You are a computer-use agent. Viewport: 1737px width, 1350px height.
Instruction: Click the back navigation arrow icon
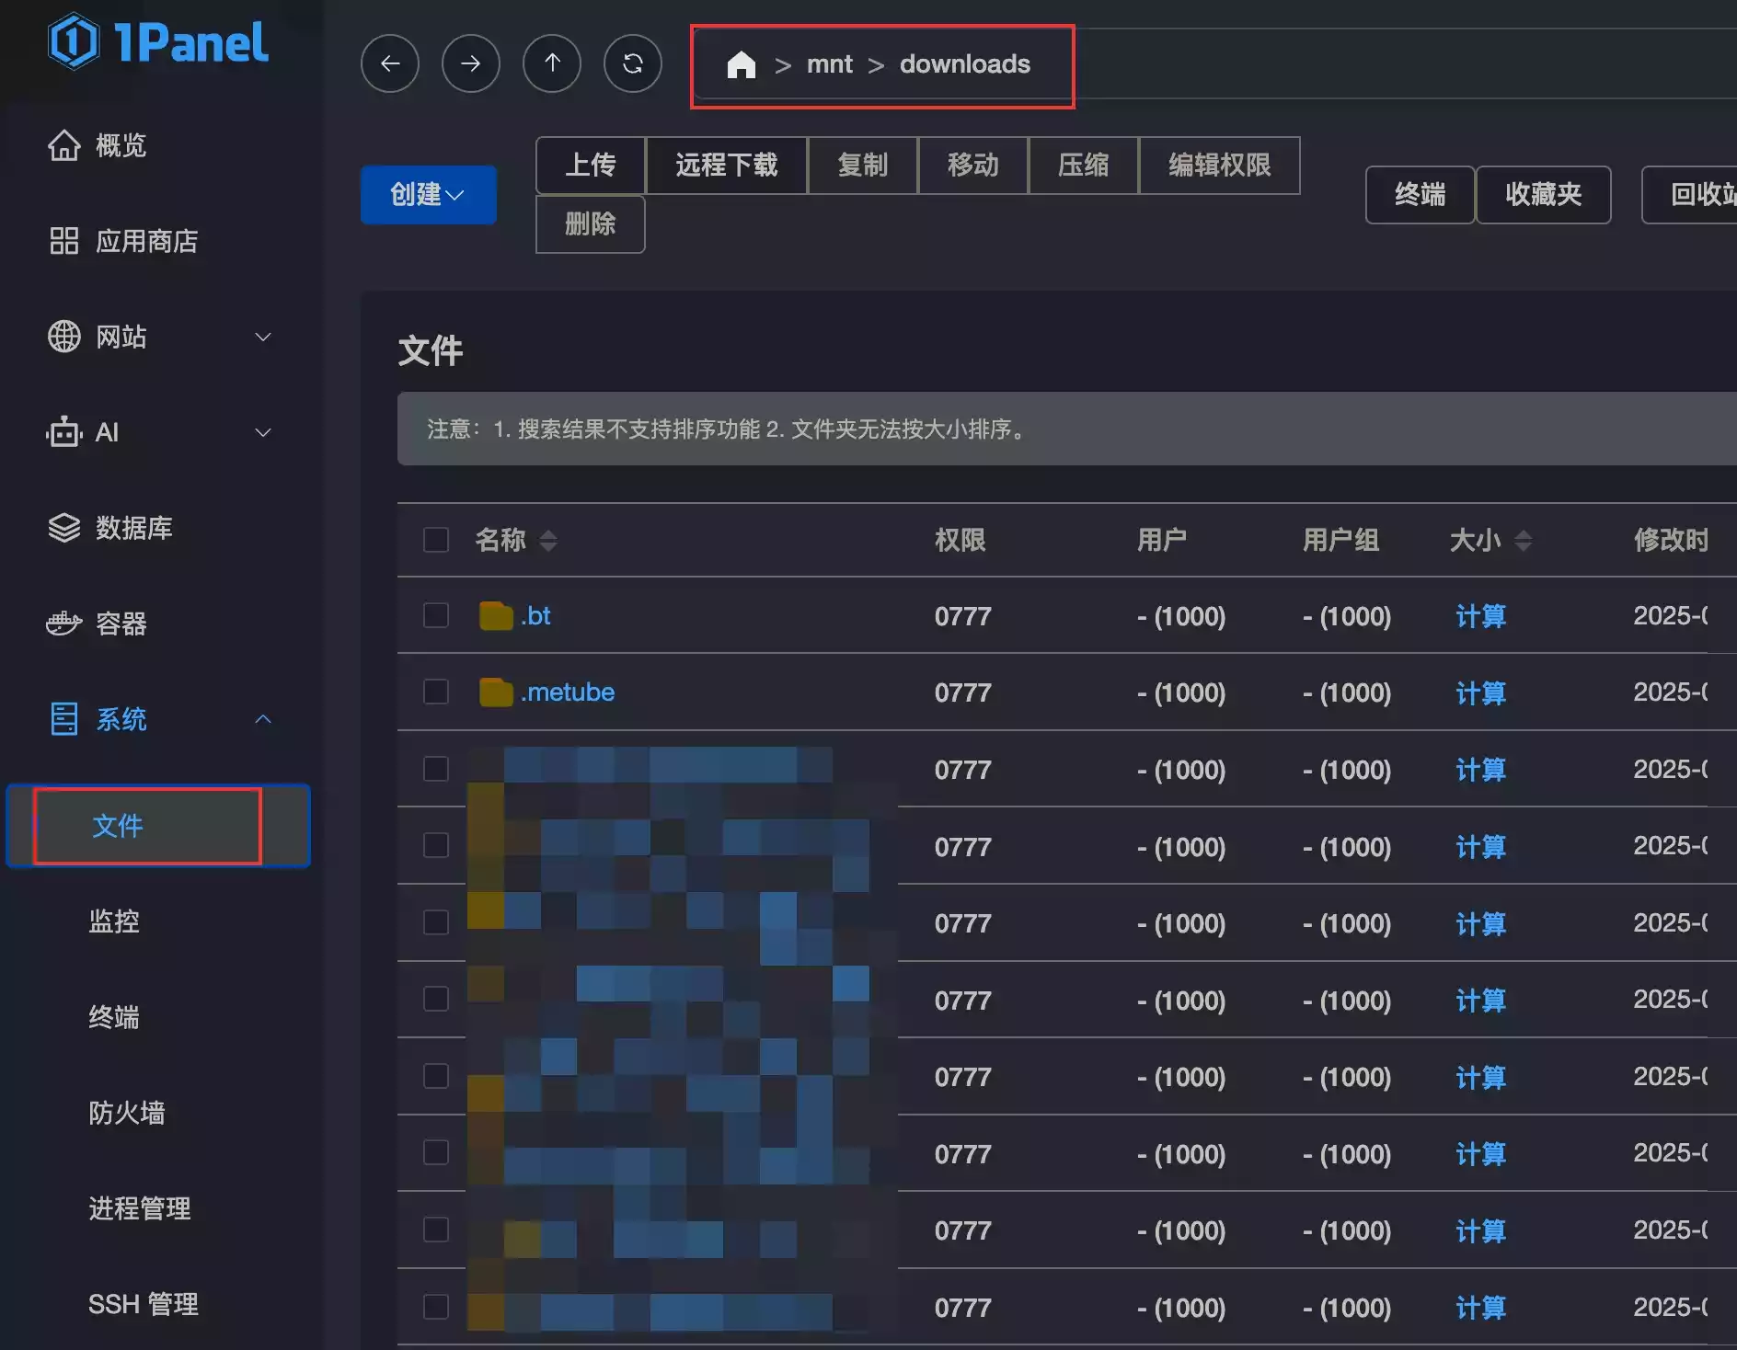click(390, 63)
